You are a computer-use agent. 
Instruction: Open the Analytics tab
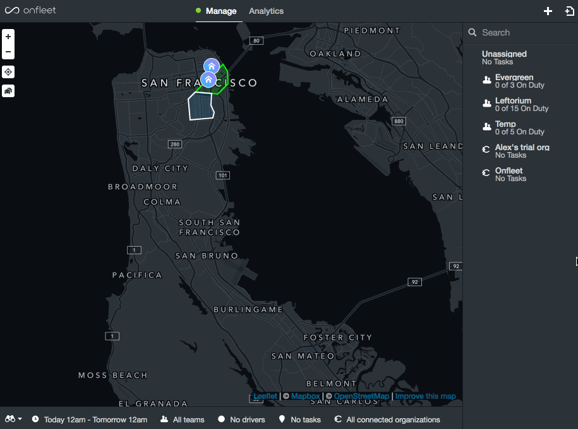point(266,11)
